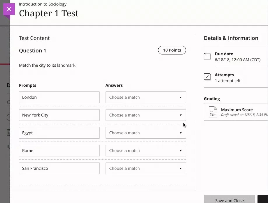This screenshot has width=268, height=203.
Task: Close the Chapter 1 Test panel
Action: 9,9
